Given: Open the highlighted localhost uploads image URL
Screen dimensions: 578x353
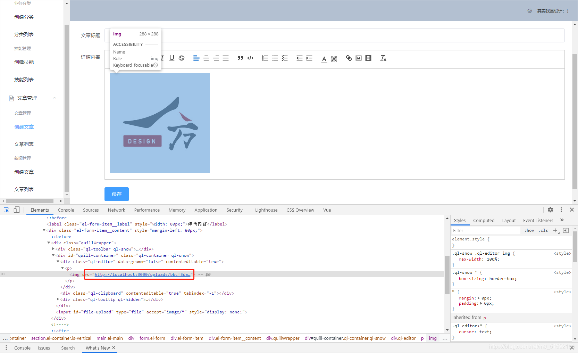Looking at the screenshot, I should [x=143, y=274].
